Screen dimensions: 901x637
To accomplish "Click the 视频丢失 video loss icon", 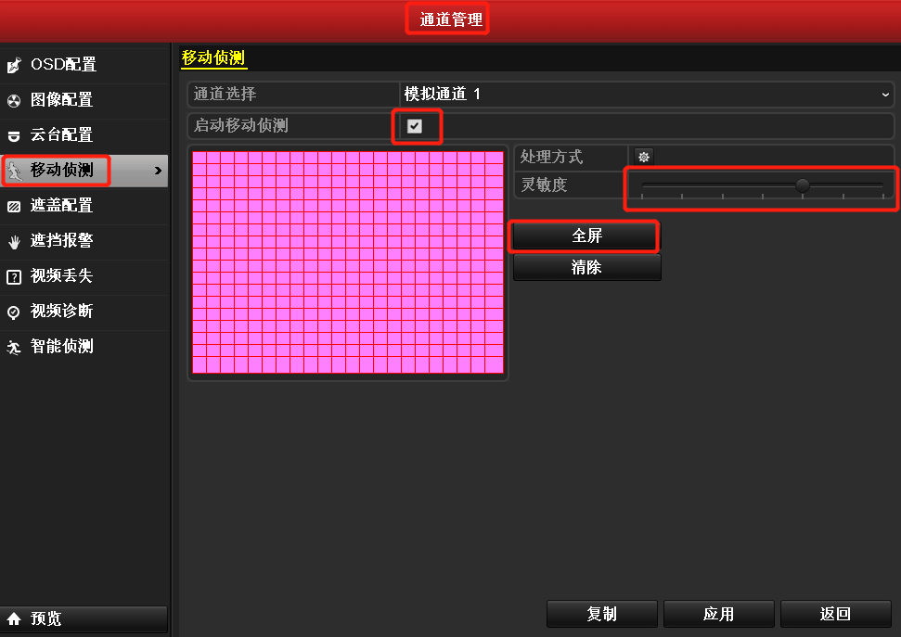I will click(14, 276).
